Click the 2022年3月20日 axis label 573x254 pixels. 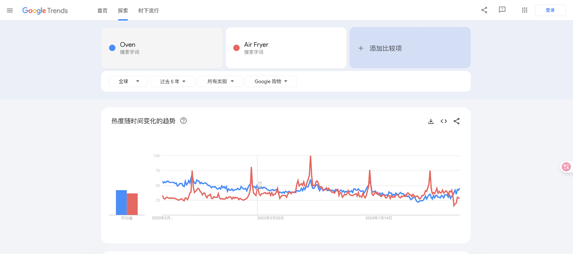[x=270, y=218]
